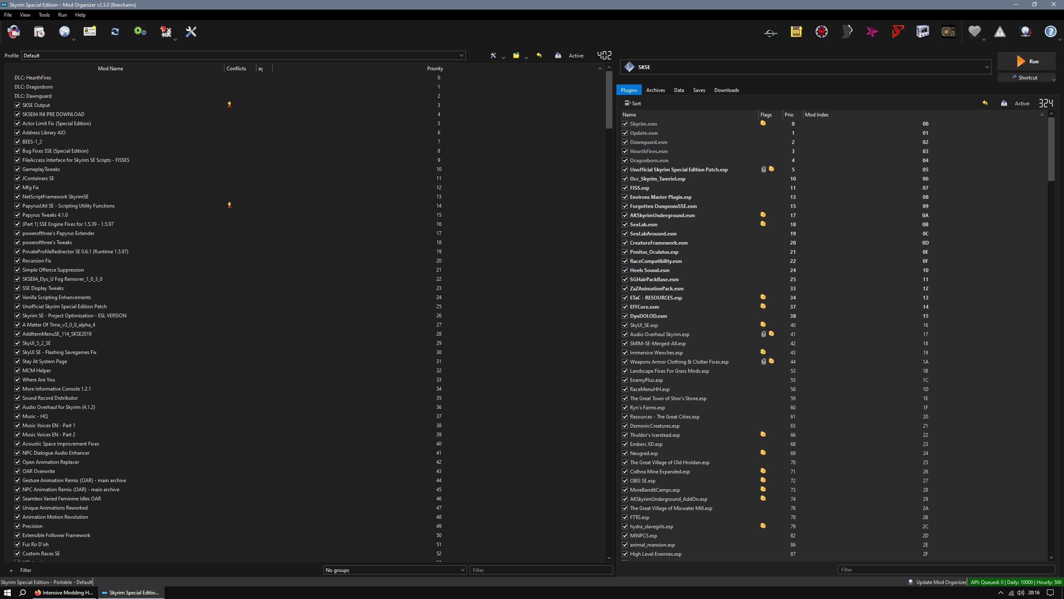Click the Sort plugins button

click(633, 104)
